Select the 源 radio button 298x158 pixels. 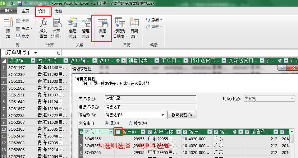(x=107, y=123)
